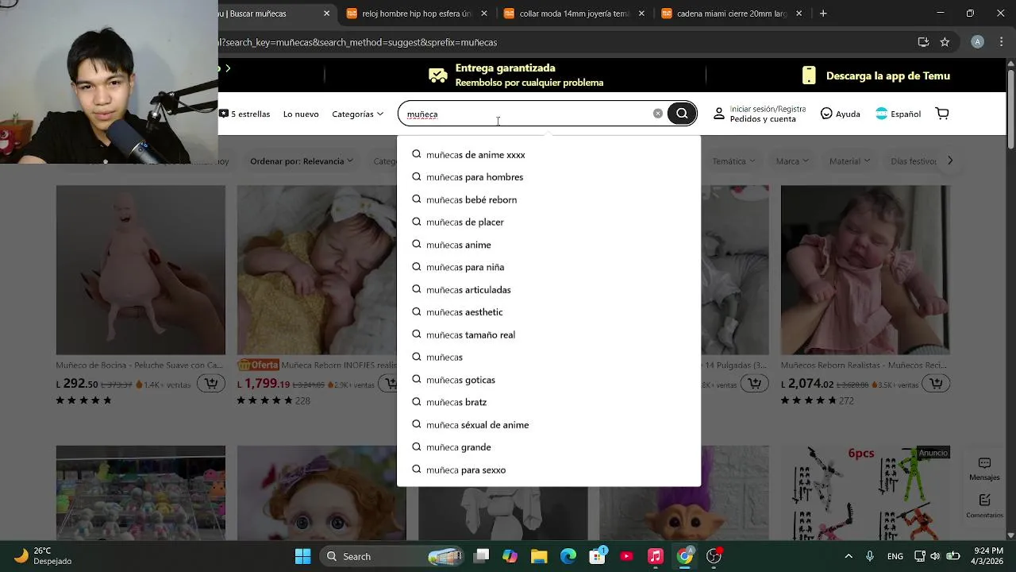Expand the Temática filter
The image size is (1016, 572).
[733, 161]
